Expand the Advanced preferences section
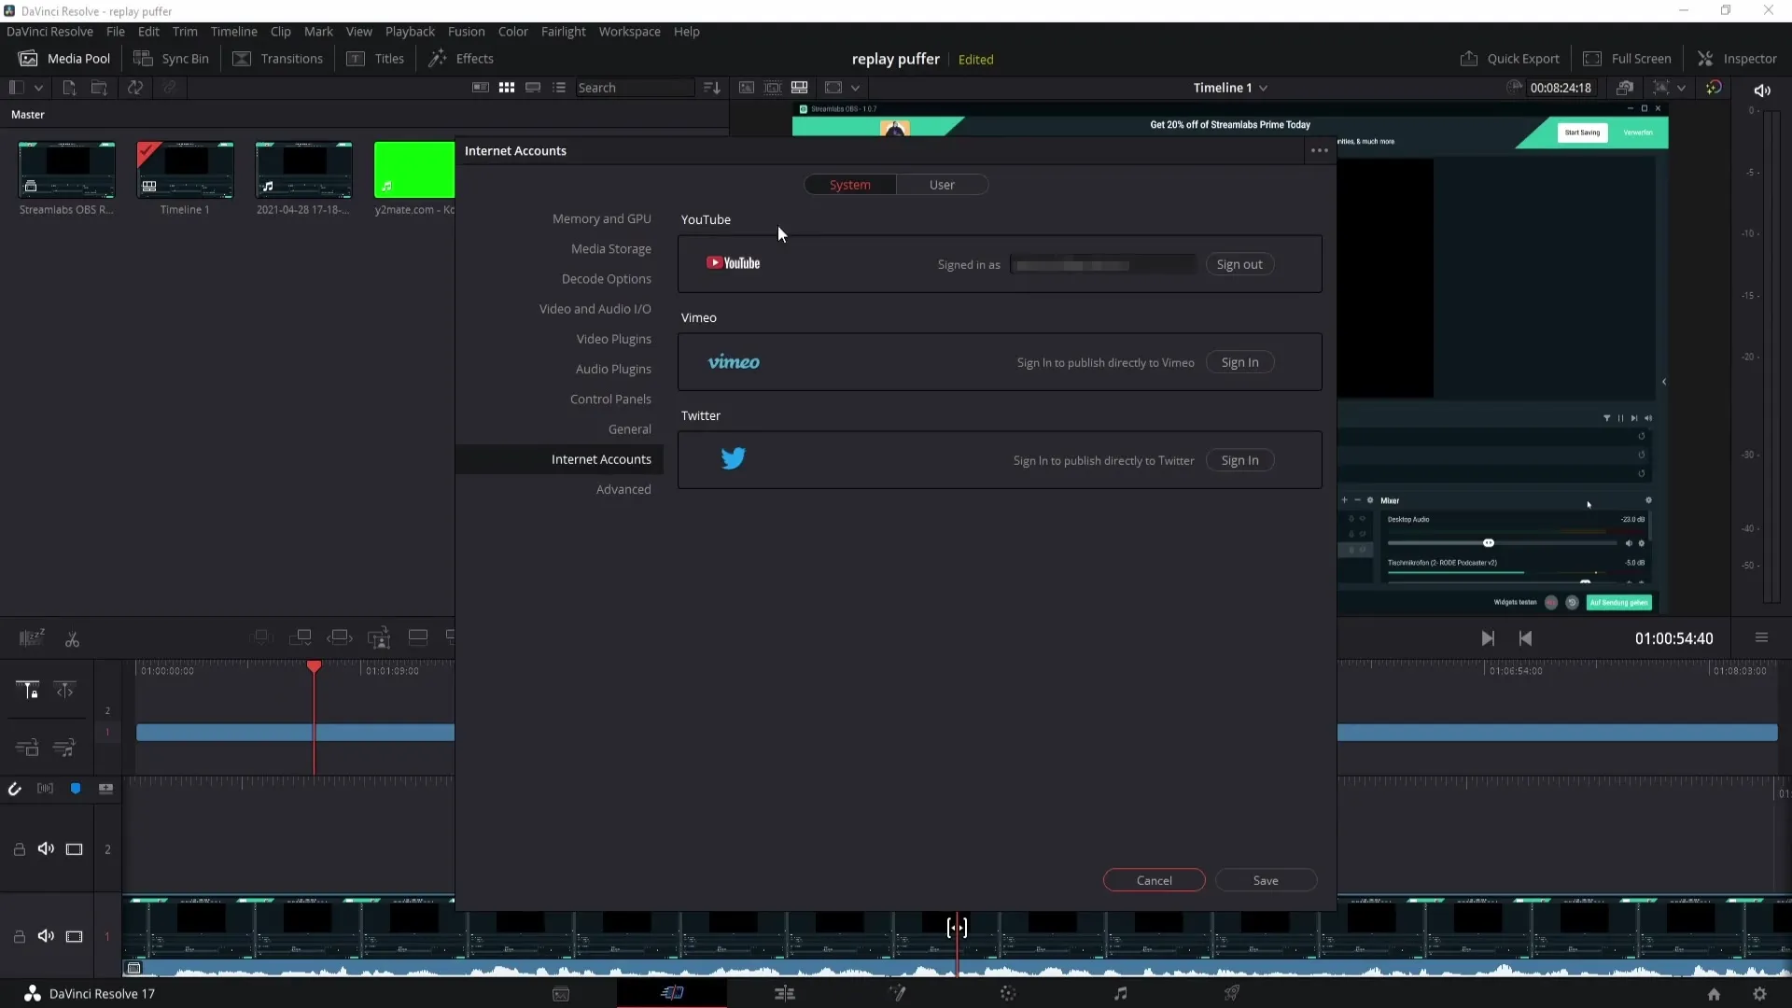Screen dimensions: 1792x1008 click(x=623, y=489)
